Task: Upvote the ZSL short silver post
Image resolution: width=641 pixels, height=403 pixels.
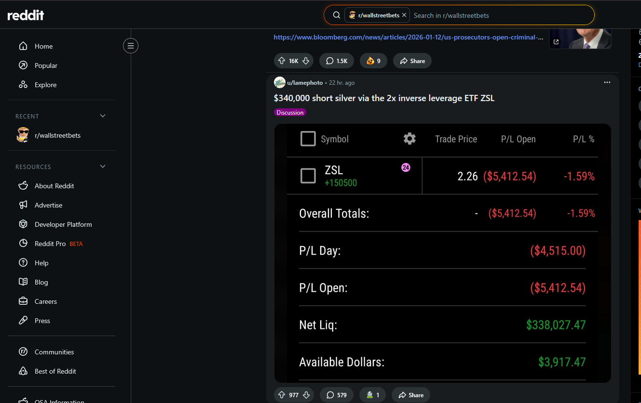Action: 282,395
